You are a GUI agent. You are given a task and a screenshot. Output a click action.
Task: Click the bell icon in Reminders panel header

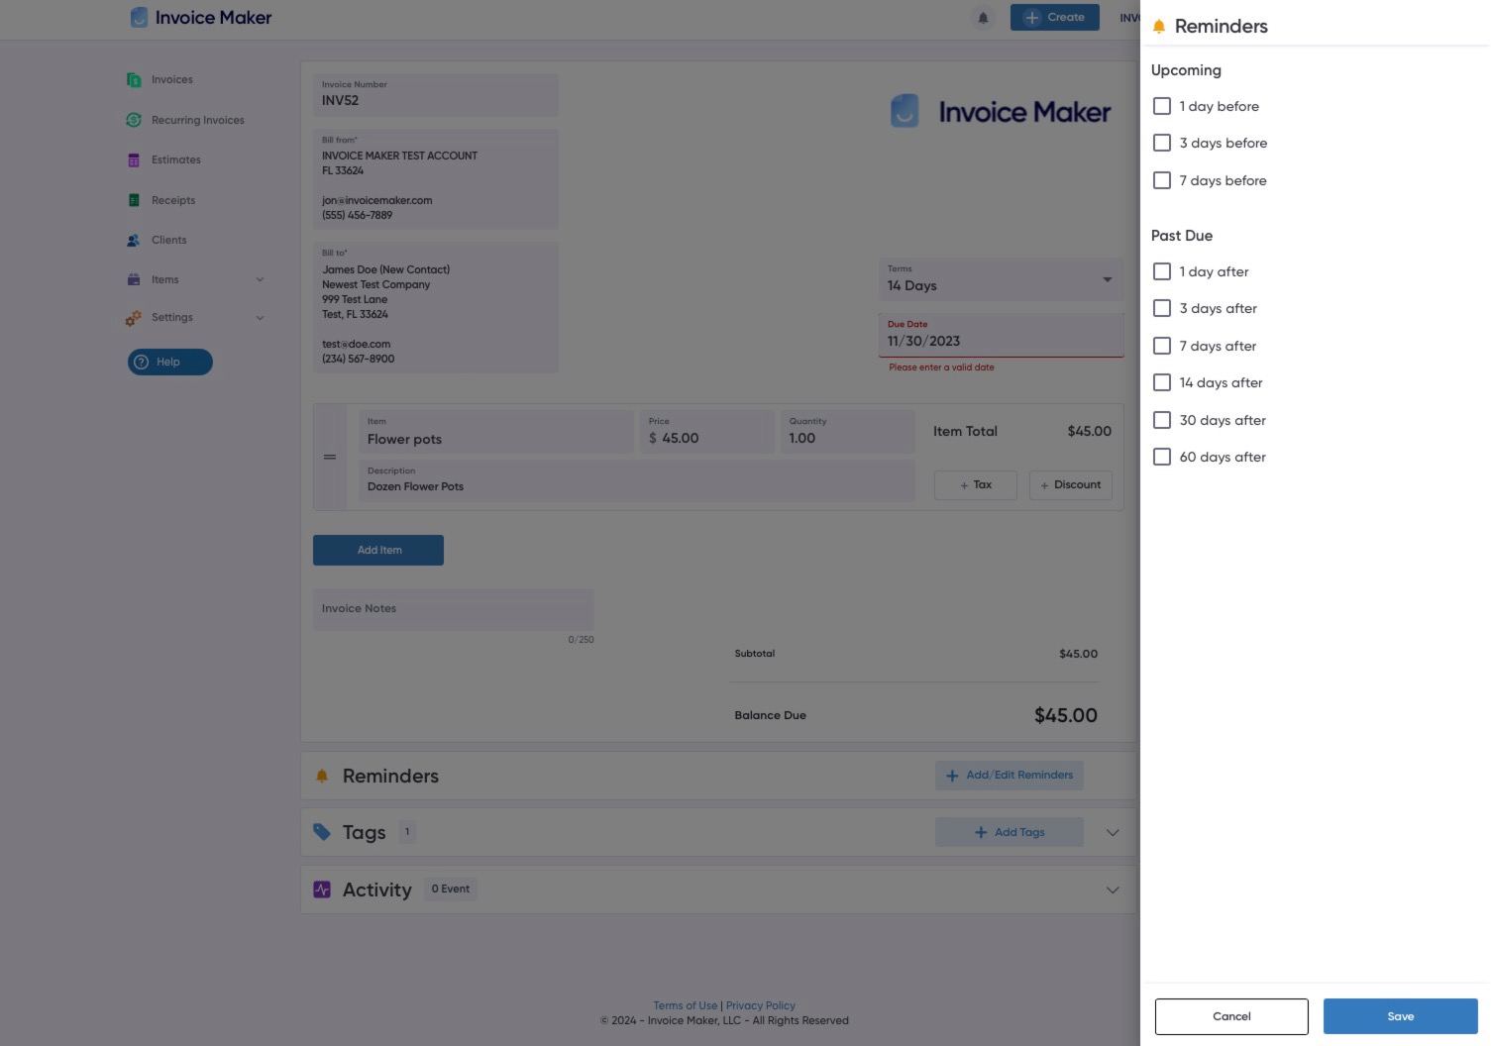(1159, 27)
